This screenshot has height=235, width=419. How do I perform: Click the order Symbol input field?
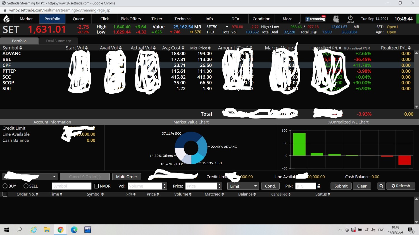coord(72,186)
